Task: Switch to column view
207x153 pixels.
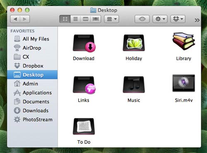Action: (x=85, y=19)
